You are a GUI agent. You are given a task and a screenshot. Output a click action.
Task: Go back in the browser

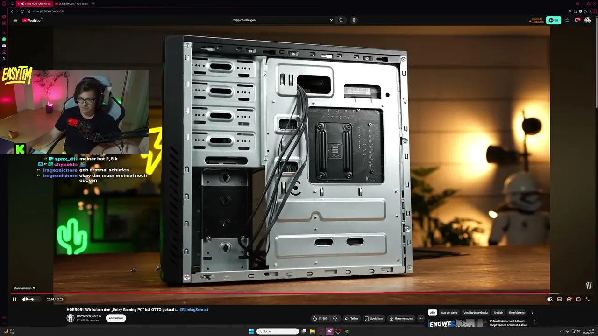(12, 11)
